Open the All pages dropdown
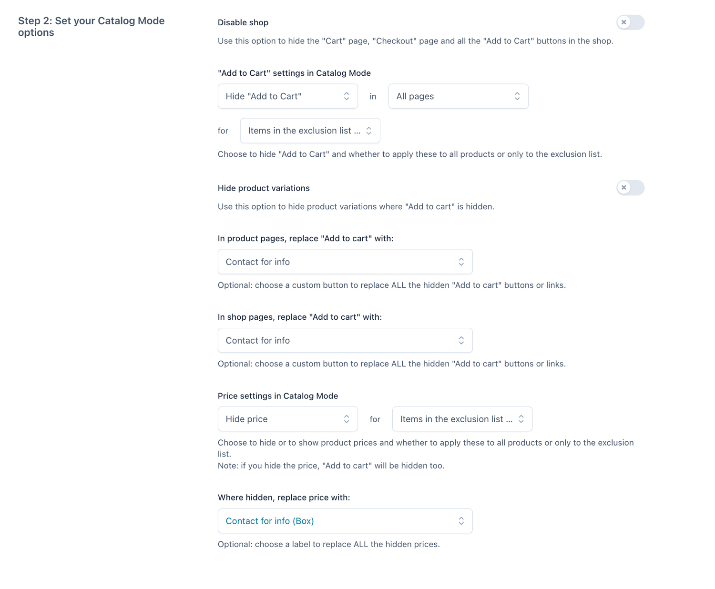 tap(458, 96)
